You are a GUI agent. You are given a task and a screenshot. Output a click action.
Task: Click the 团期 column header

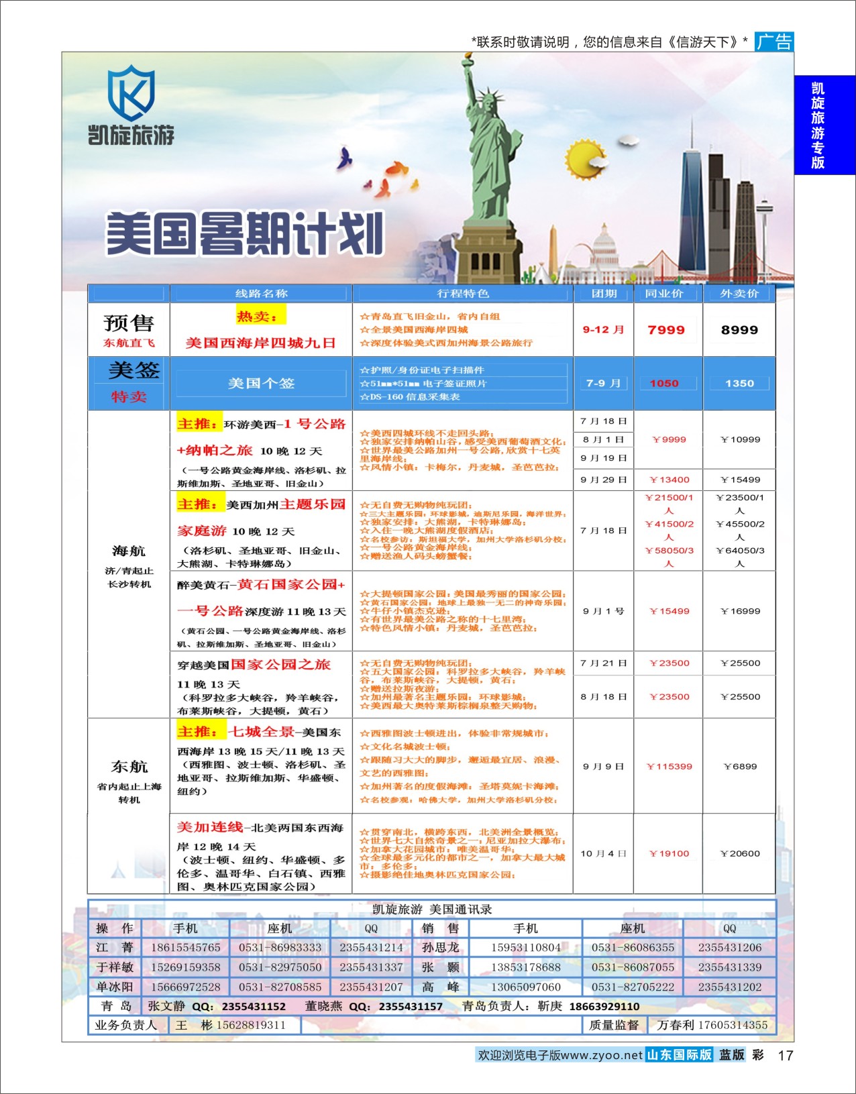604,293
